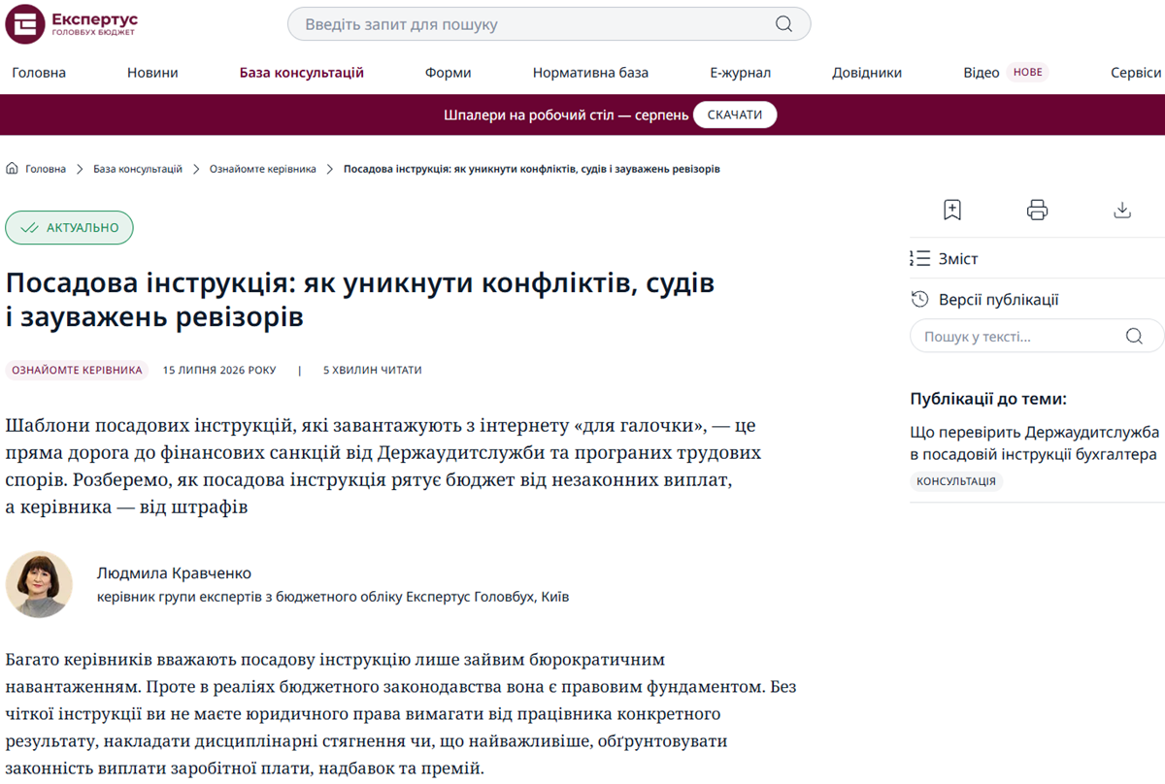
Task: Focus the Пошук у тексті input
Action: pyautogui.click(x=1037, y=337)
